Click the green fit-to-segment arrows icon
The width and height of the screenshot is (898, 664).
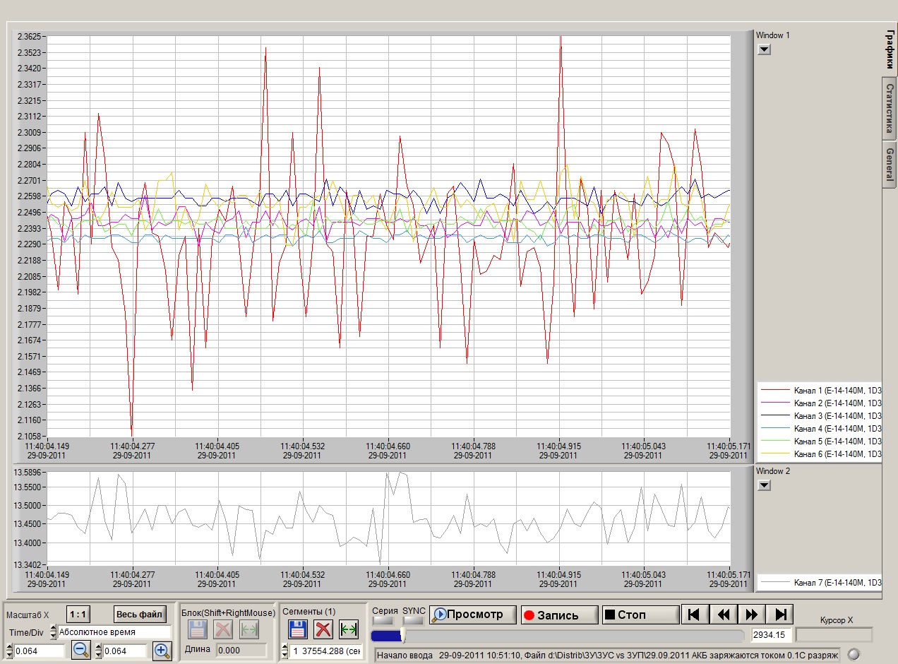coord(349,629)
